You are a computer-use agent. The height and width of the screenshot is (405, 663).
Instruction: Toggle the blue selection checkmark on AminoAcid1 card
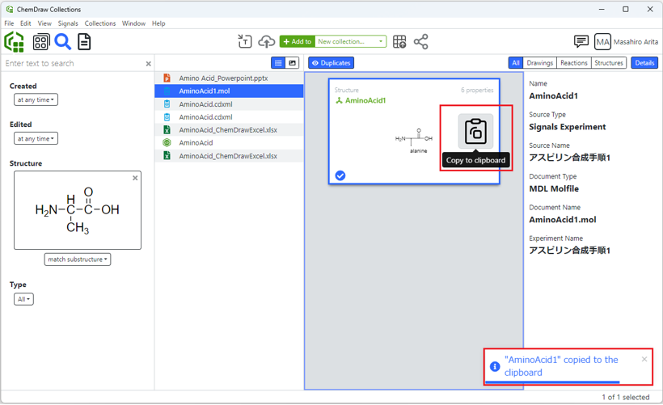tap(340, 175)
